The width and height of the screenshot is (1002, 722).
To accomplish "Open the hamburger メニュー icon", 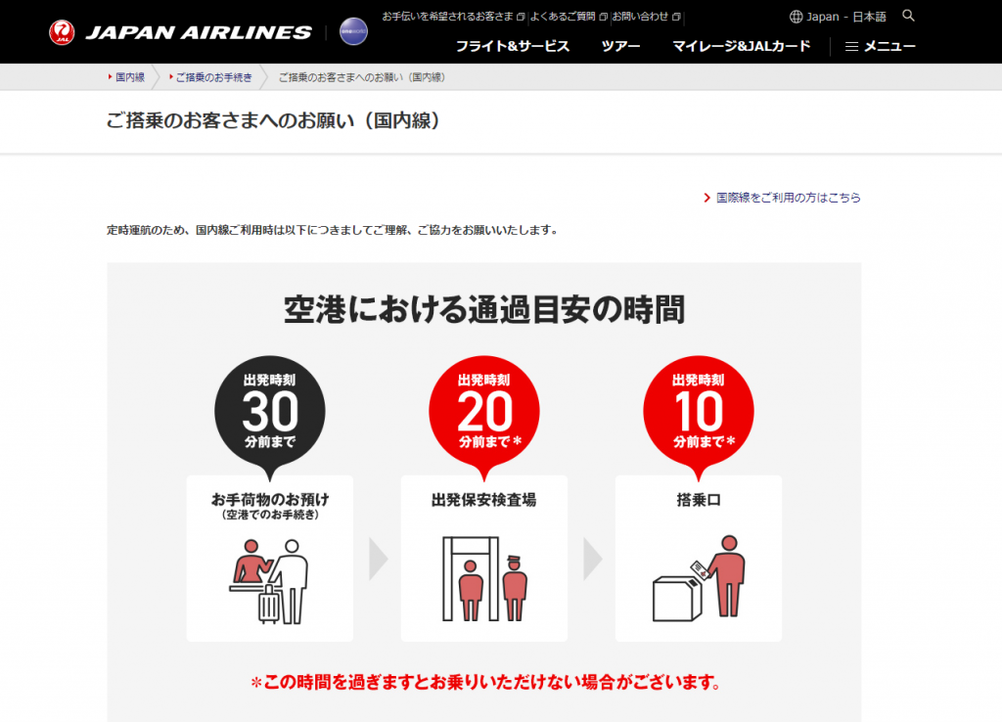I will 851,47.
